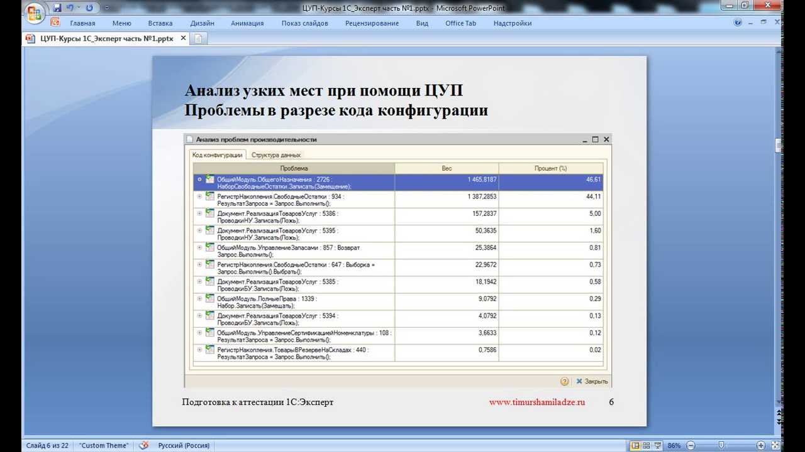Expand the РегистрНакопления.СвободныеОстатки : 934 row
805x452 pixels.
point(200,196)
